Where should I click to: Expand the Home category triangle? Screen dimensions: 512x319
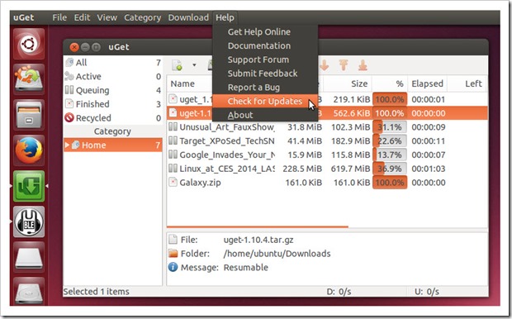(x=67, y=145)
